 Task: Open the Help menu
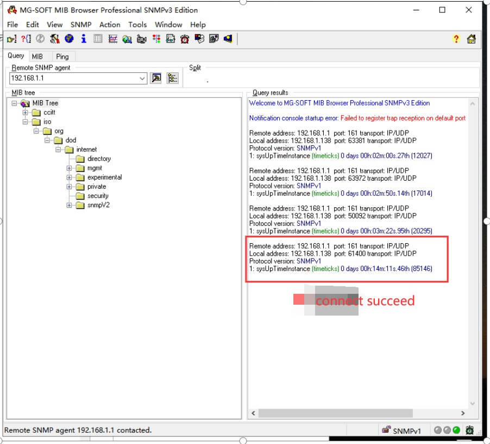tap(198, 24)
